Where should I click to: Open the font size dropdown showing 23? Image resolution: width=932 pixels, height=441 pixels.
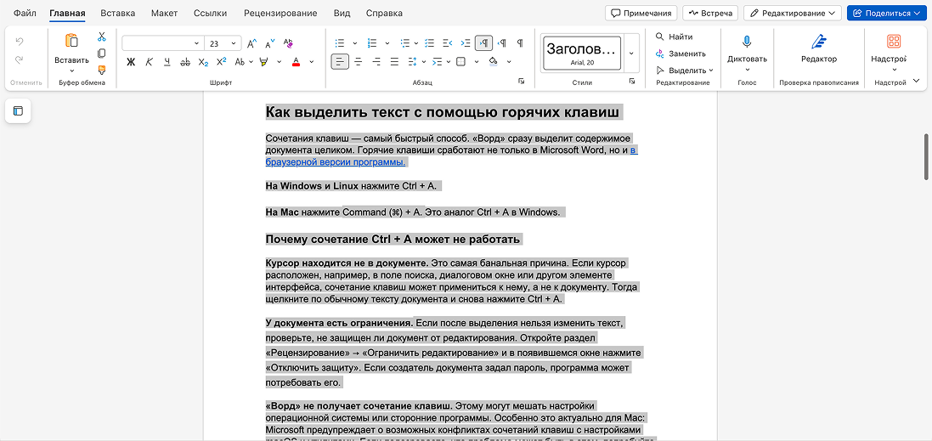pos(223,43)
